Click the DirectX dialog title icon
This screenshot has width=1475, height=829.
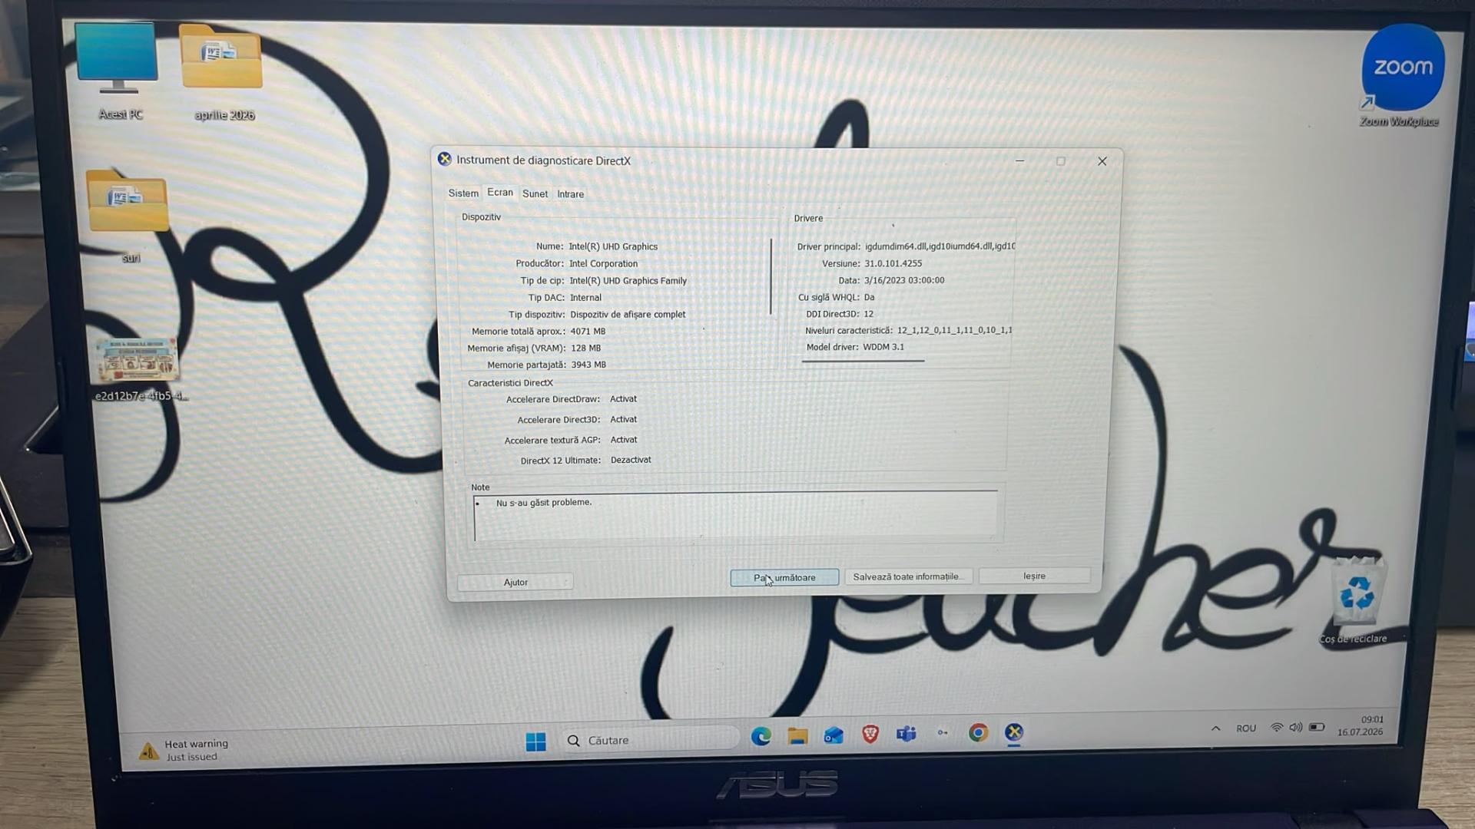[444, 159]
